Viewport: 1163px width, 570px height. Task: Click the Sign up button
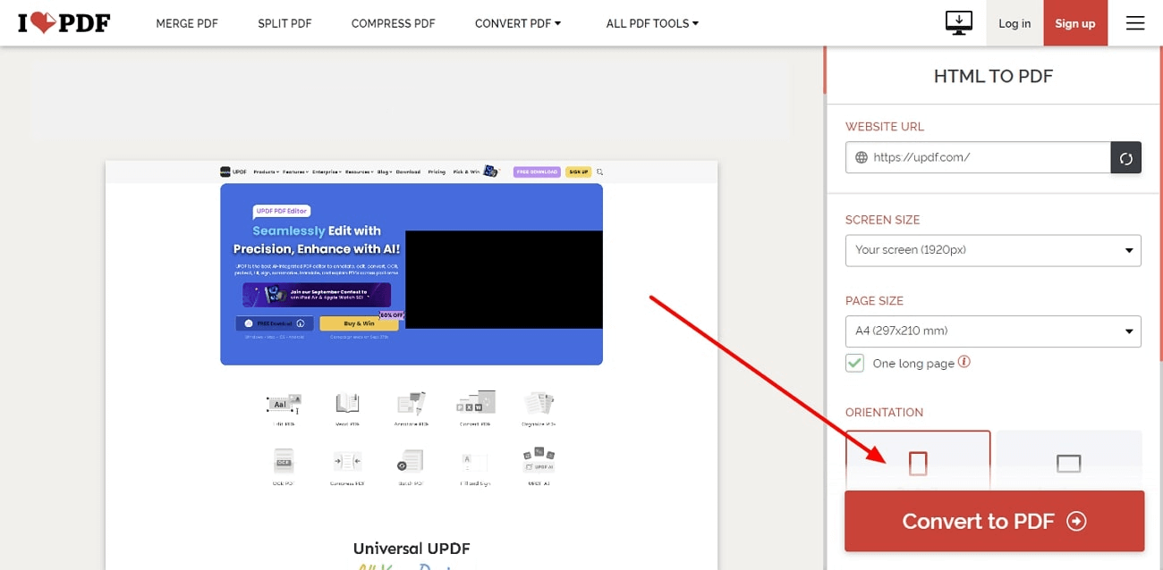(1075, 23)
